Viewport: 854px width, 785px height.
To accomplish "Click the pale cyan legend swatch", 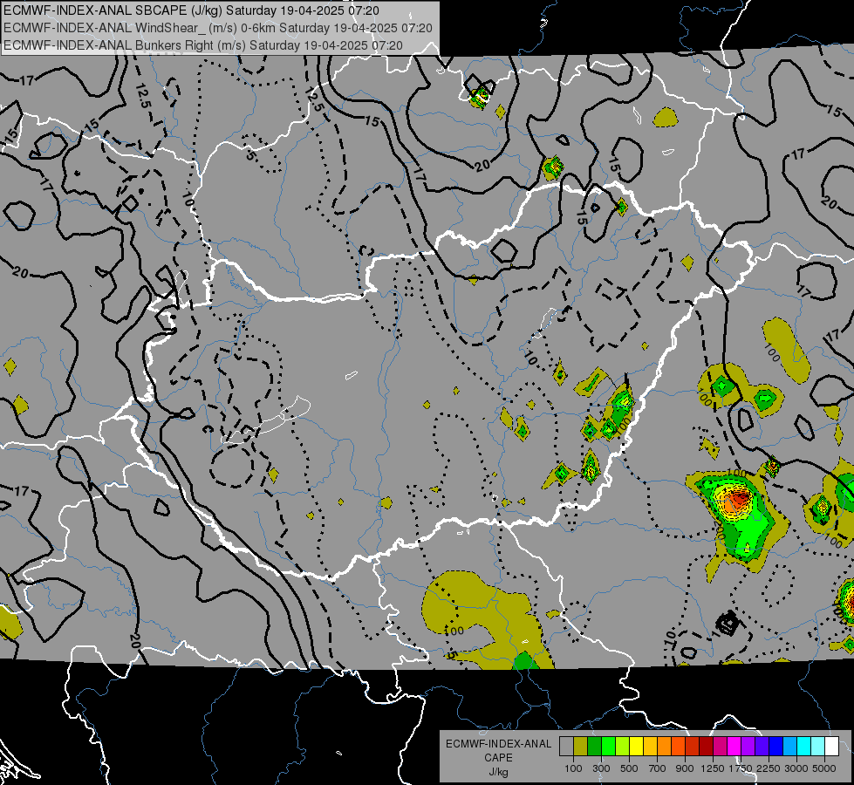I will point(818,746).
